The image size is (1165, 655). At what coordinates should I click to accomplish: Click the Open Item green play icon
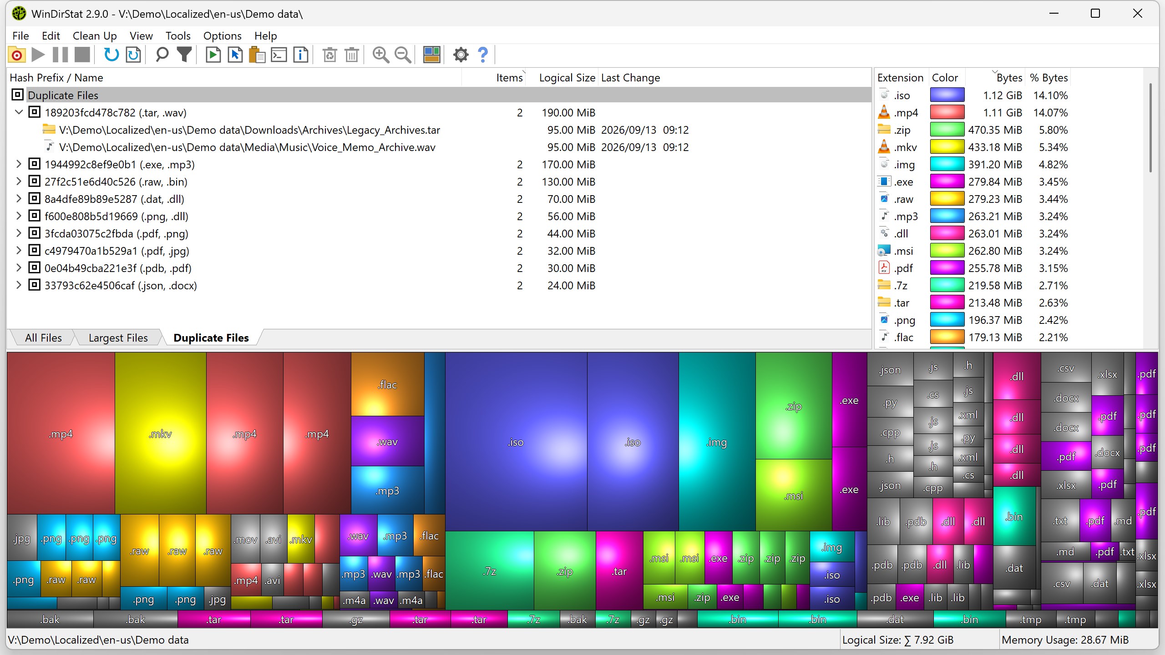[x=213, y=55]
